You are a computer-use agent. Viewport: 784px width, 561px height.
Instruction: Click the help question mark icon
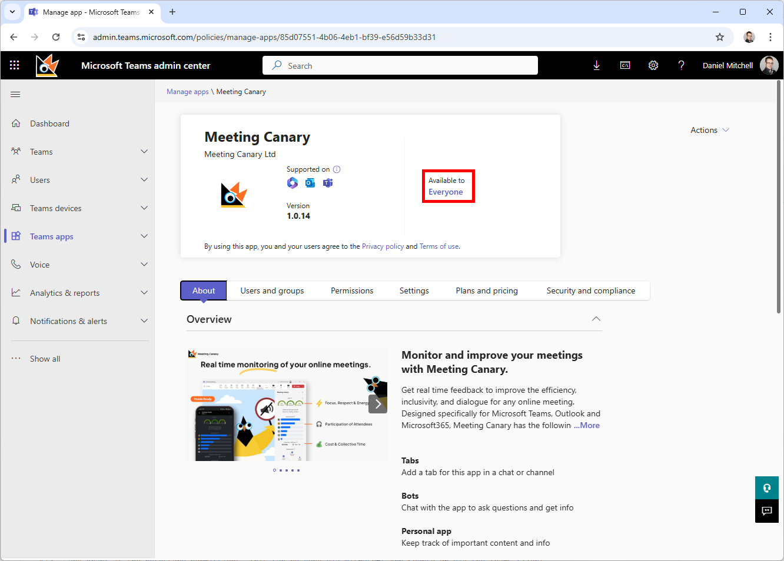point(681,65)
